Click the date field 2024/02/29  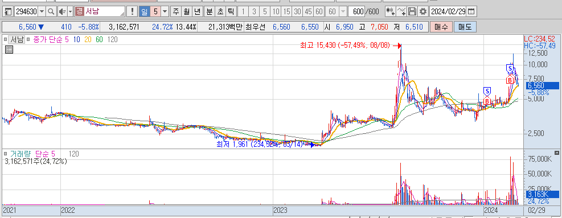click(448, 11)
